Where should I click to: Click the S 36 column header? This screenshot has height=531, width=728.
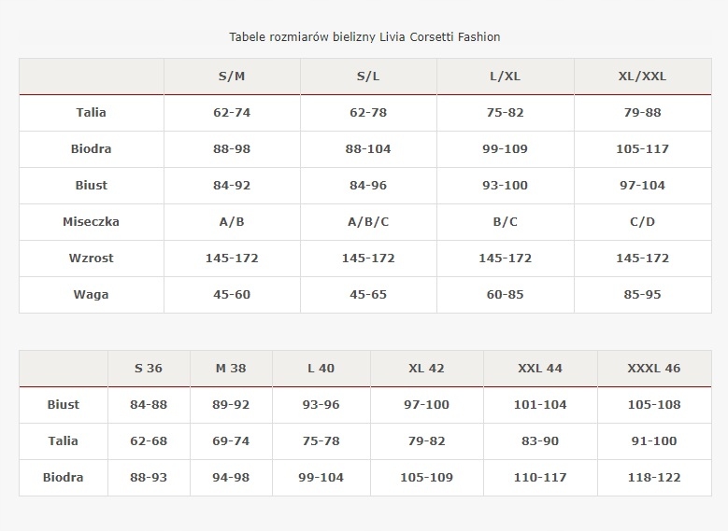149,369
